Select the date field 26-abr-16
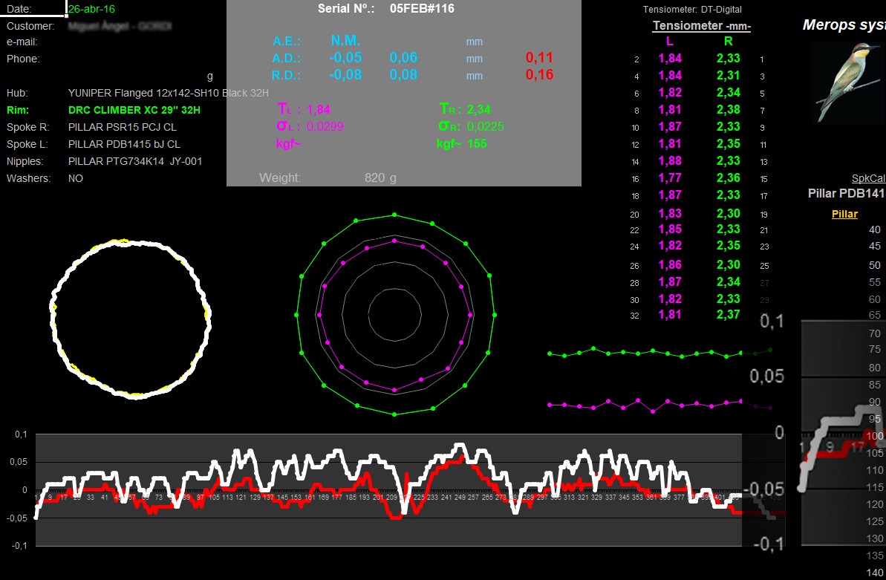The image size is (886, 580). point(91,9)
